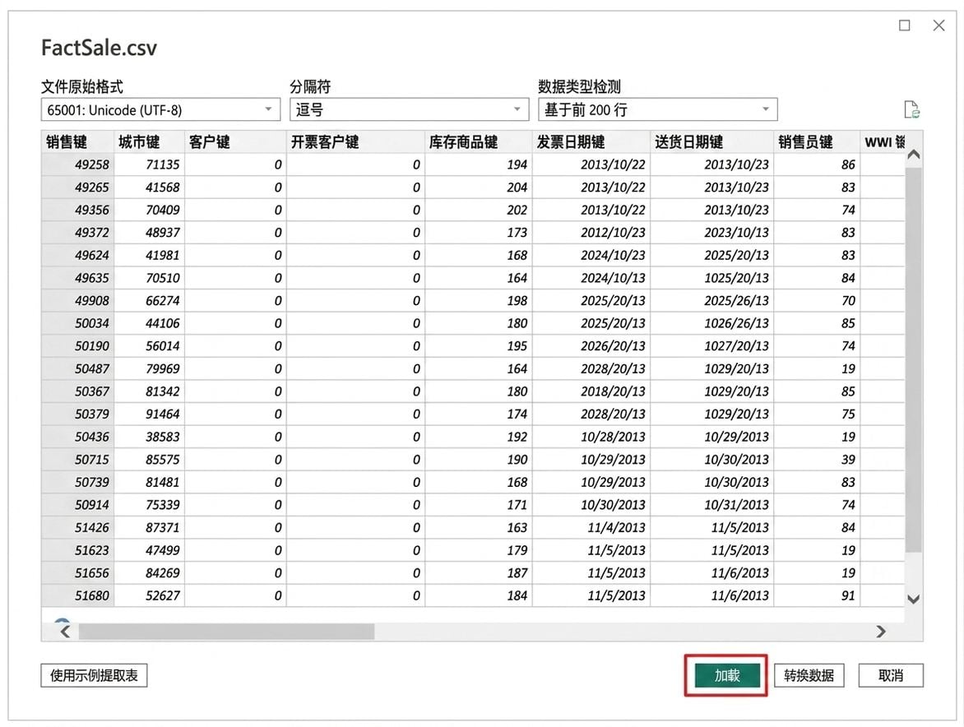Click sale key cell 50715
Viewport: 964px width, 727px height.
point(77,460)
